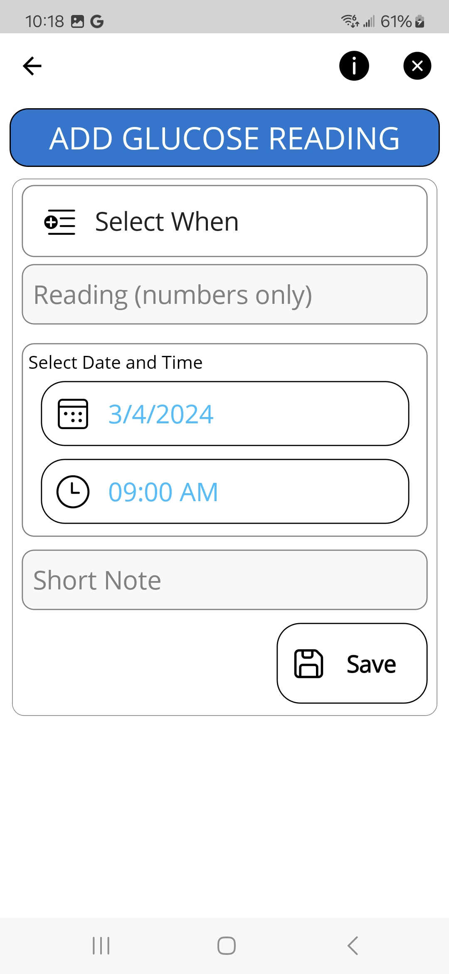The width and height of the screenshot is (449, 974).
Task: Open Android recent apps button
Action: coord(101,946)
